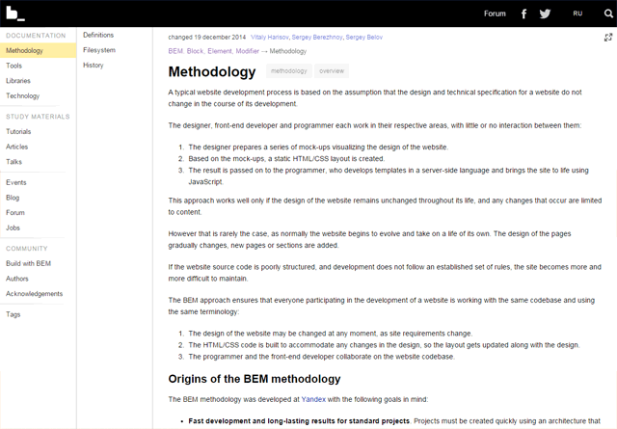Open Tools in documentation sidebar
Screen dimensions: 617x429
pos(13,66)
